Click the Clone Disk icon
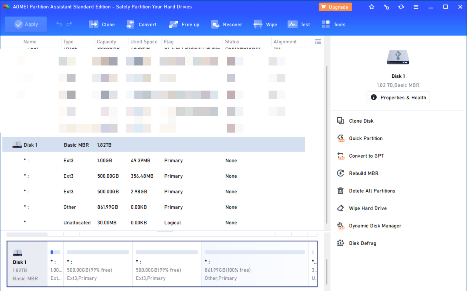The width and height of the screenshot is (467, 291). tap(340, 121)
